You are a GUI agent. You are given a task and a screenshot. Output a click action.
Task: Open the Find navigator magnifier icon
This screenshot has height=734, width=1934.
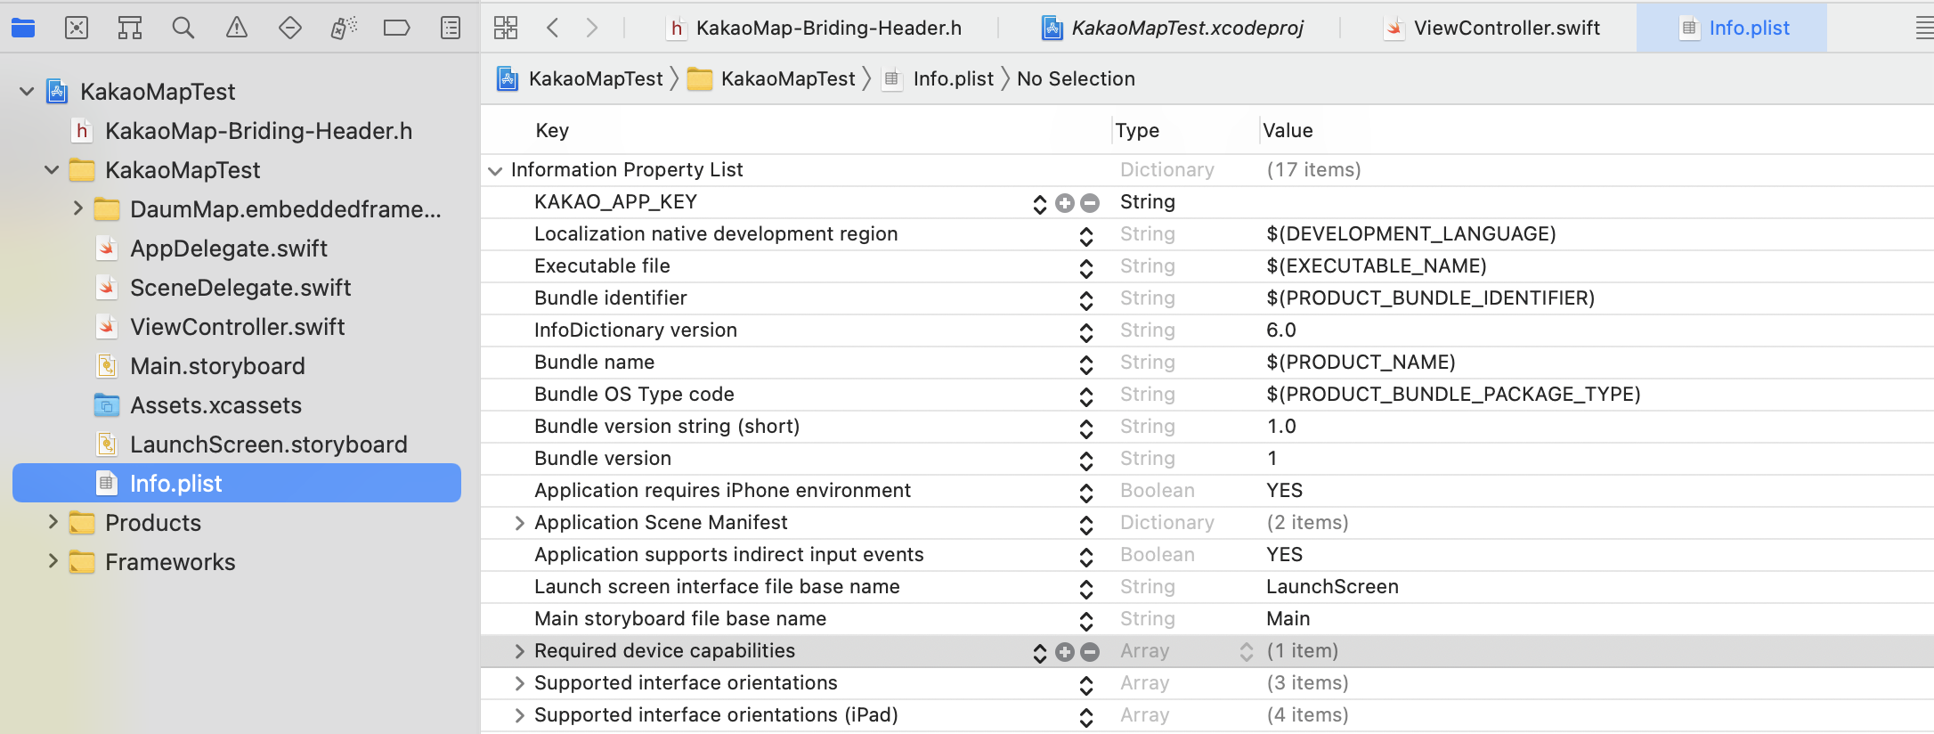click(183, 28)
